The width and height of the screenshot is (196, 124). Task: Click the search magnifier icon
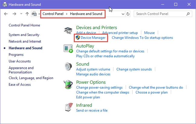pyautogui.click(x=188, y=14)
